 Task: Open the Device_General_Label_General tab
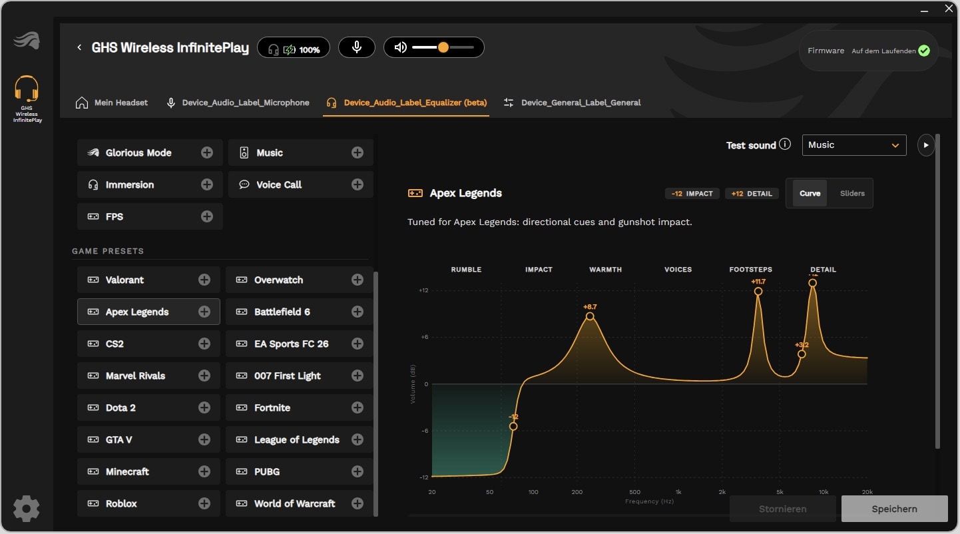point(572,103)
